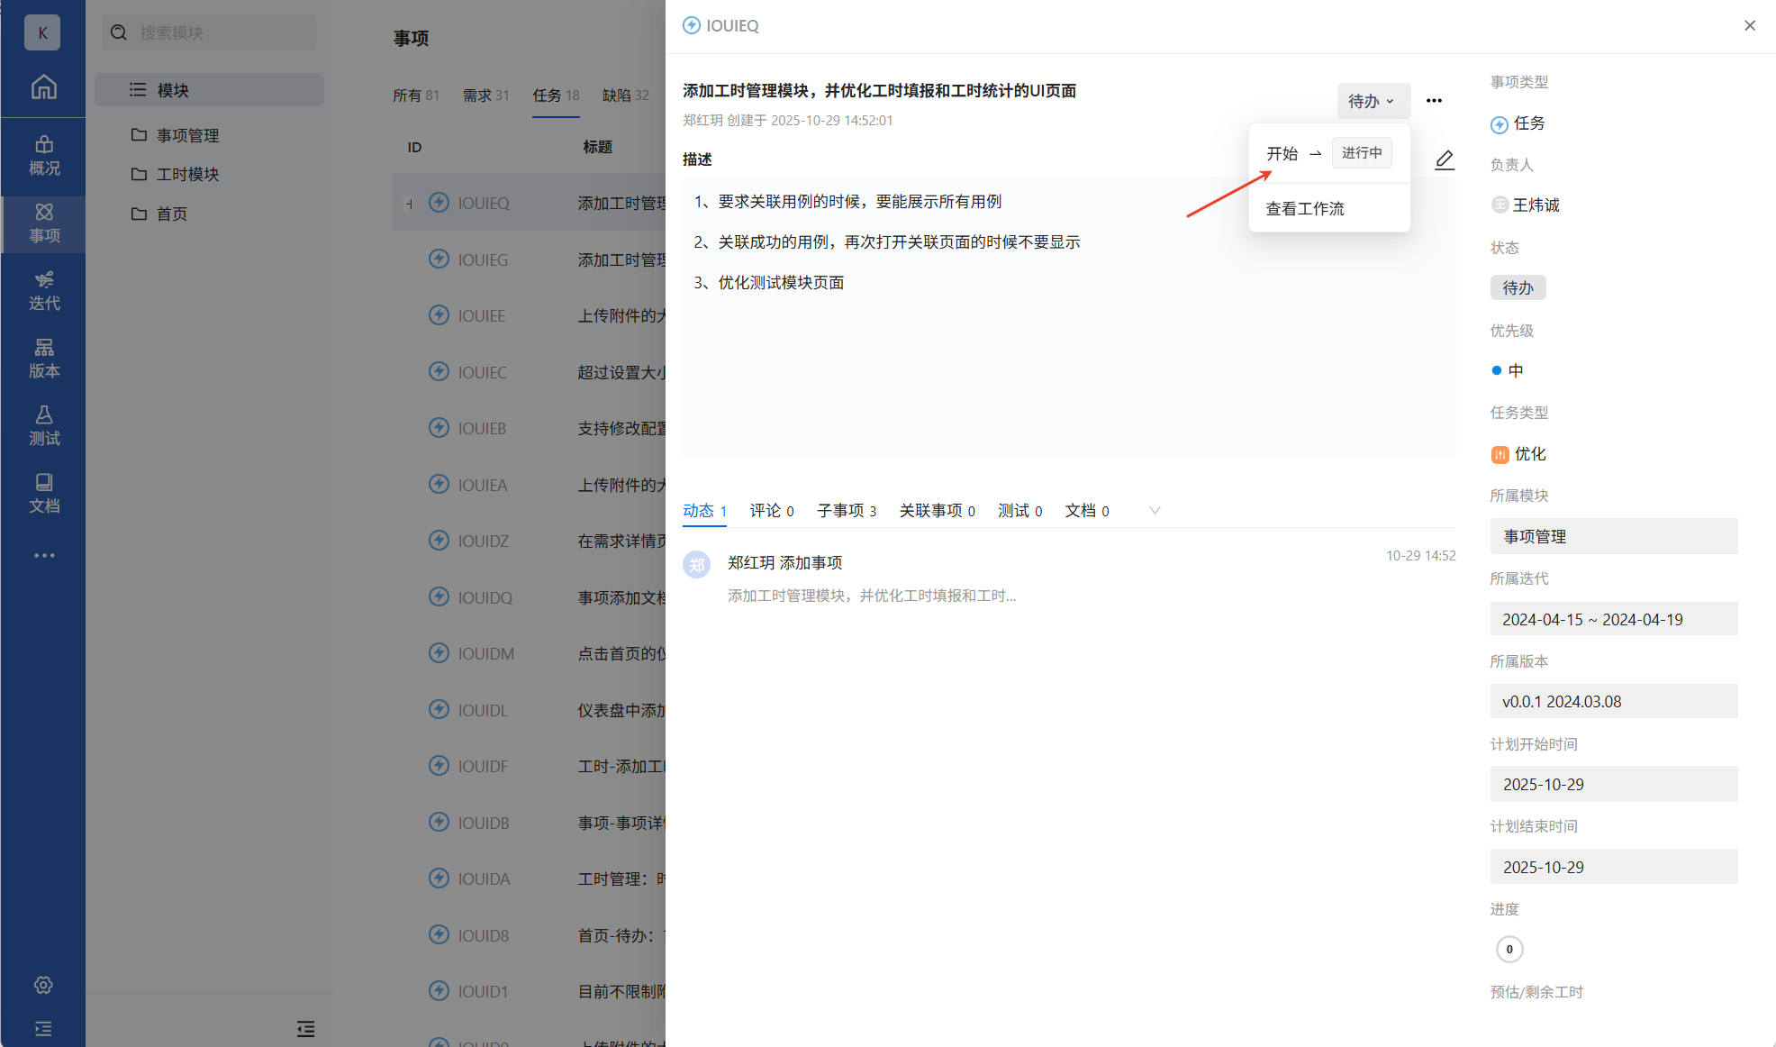Click the progress circle showing 0

click(x=1509, y=949)
